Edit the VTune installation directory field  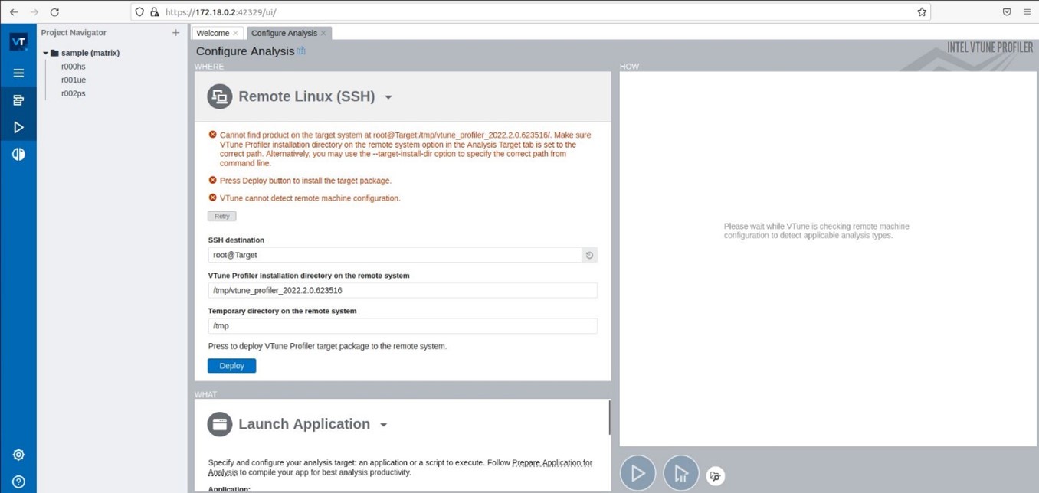(x=402, y=290)
